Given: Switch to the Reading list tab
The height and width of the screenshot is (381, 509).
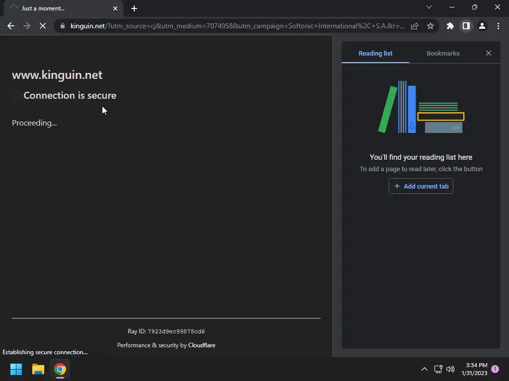Looking at the screenshot, I should [x=375, y=54].
